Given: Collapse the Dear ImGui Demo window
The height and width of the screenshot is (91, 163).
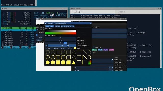Looking at the screenshot, I should pyautogui.click(x=72, y=22).
